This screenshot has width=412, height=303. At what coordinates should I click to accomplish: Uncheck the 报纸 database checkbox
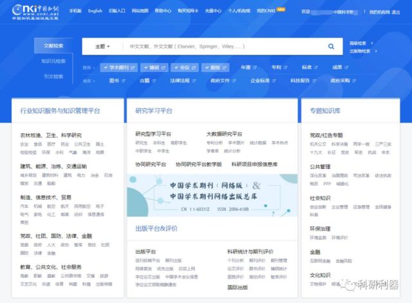coord(207,68)
